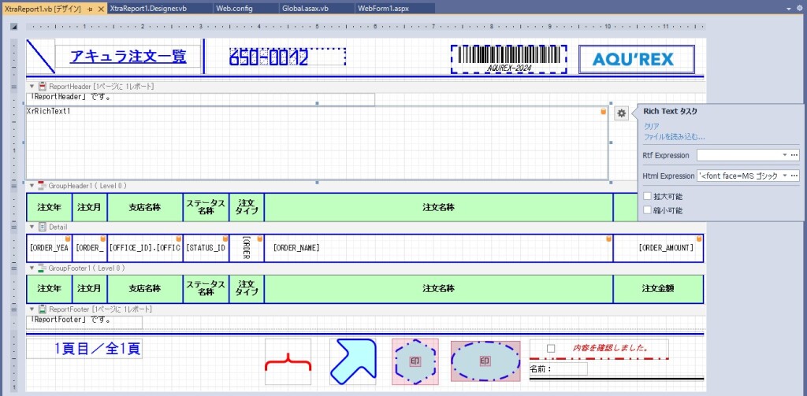Enable the 拡大可能 checkbox
This screenshot has height=396, width=807.
point(647,196)
